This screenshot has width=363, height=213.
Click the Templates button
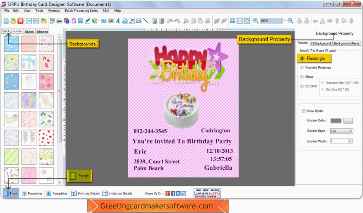57,193
